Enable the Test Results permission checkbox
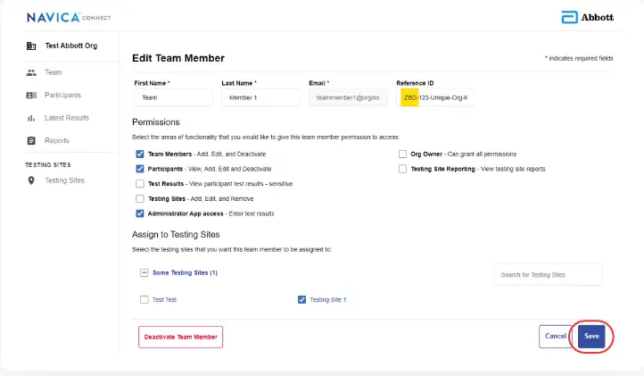 click(x=140, y=183)
